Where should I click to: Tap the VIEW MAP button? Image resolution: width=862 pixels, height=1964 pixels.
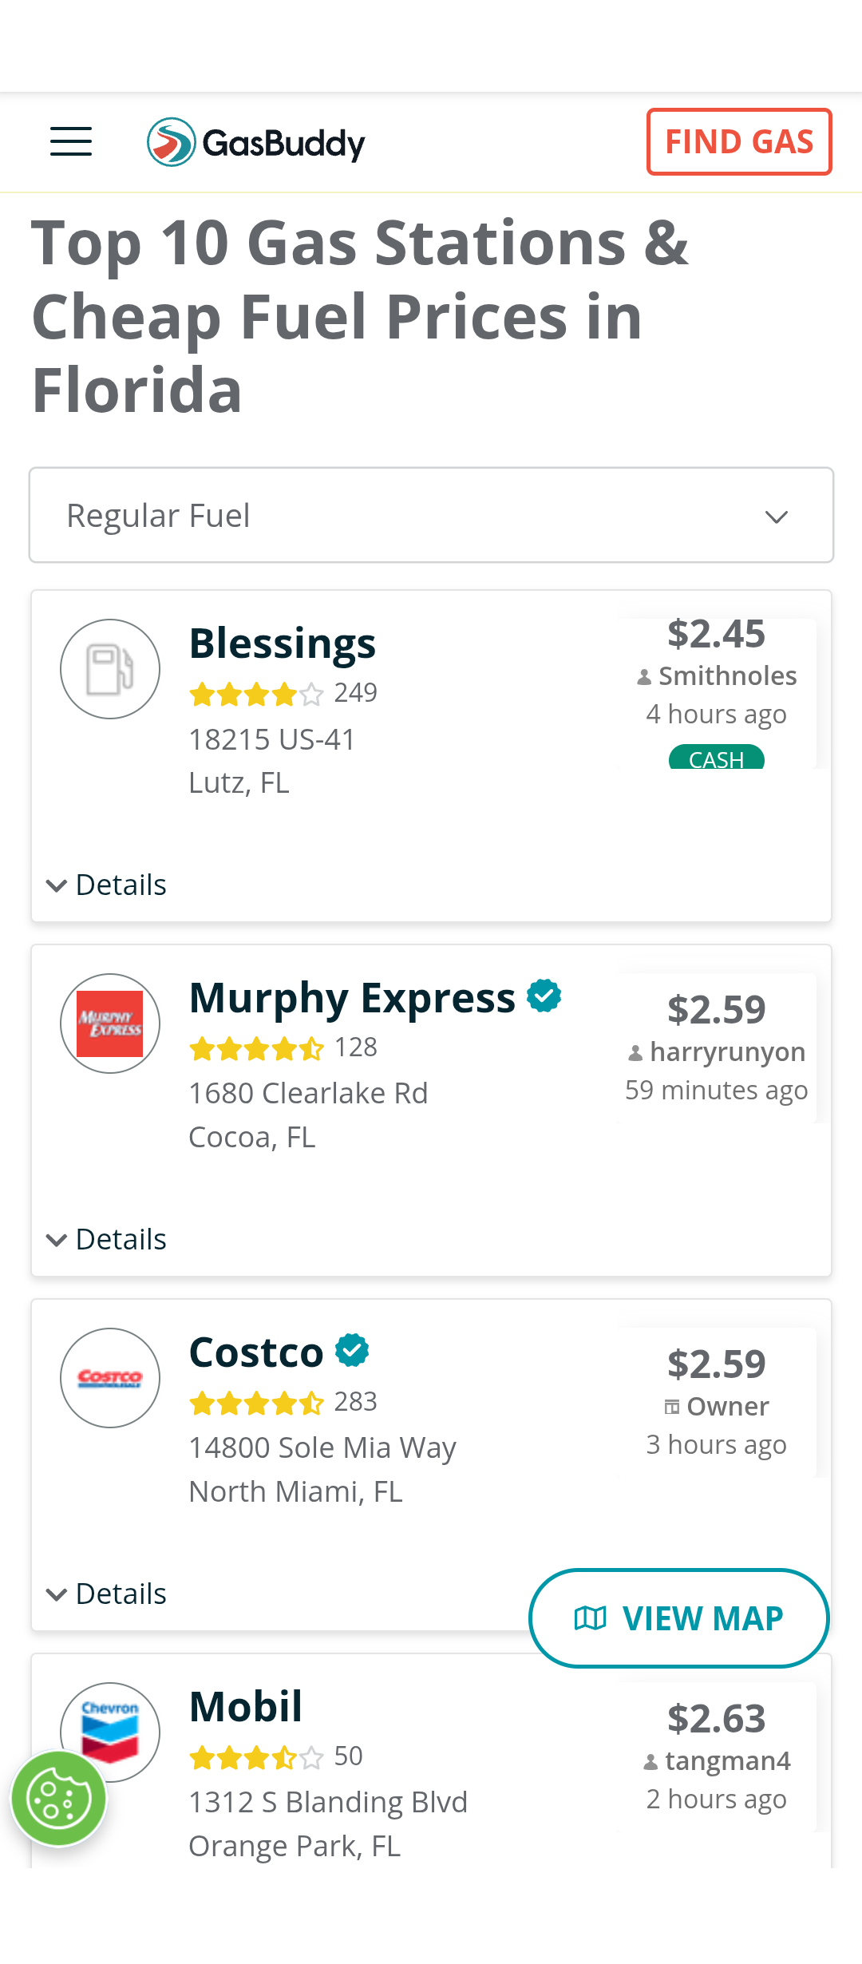tap(679, 1618)
